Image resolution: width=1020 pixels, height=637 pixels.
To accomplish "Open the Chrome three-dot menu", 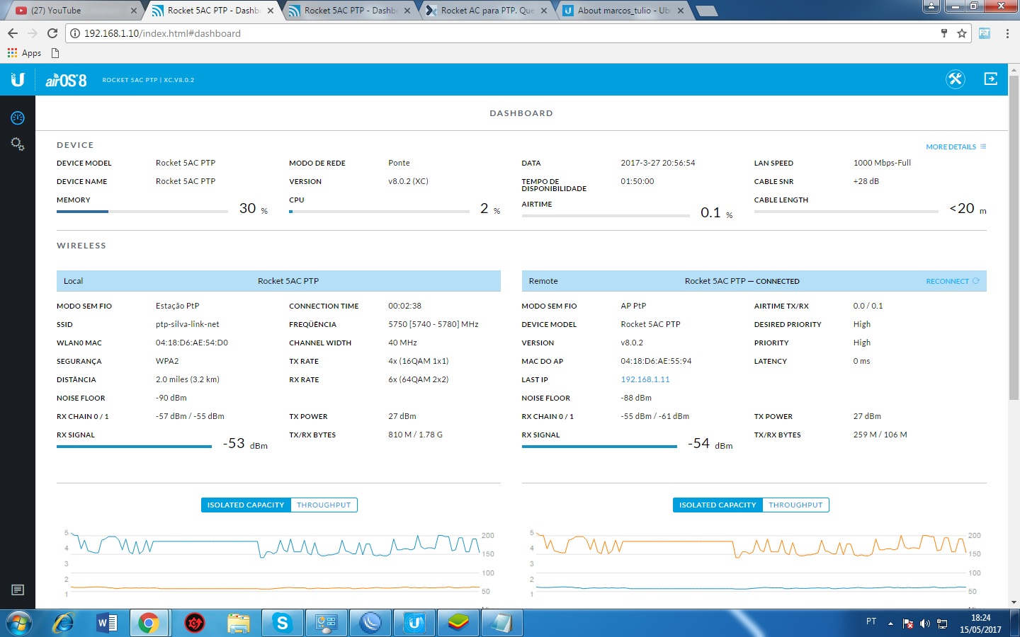I will 1007,33.
